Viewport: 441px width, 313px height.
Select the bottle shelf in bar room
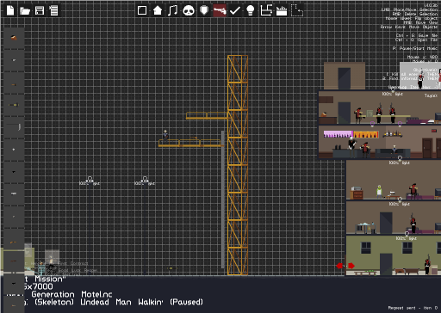click(x=393, y=133)
